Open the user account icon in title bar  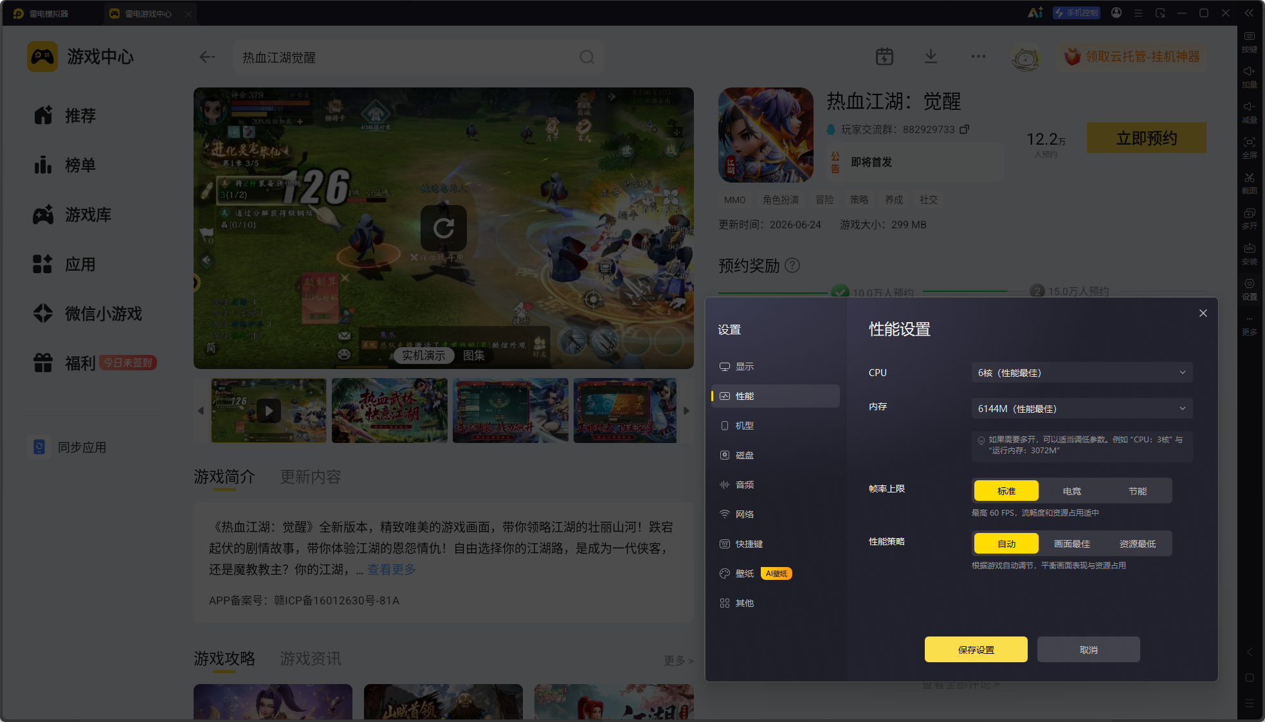[x=1116, y=13]
